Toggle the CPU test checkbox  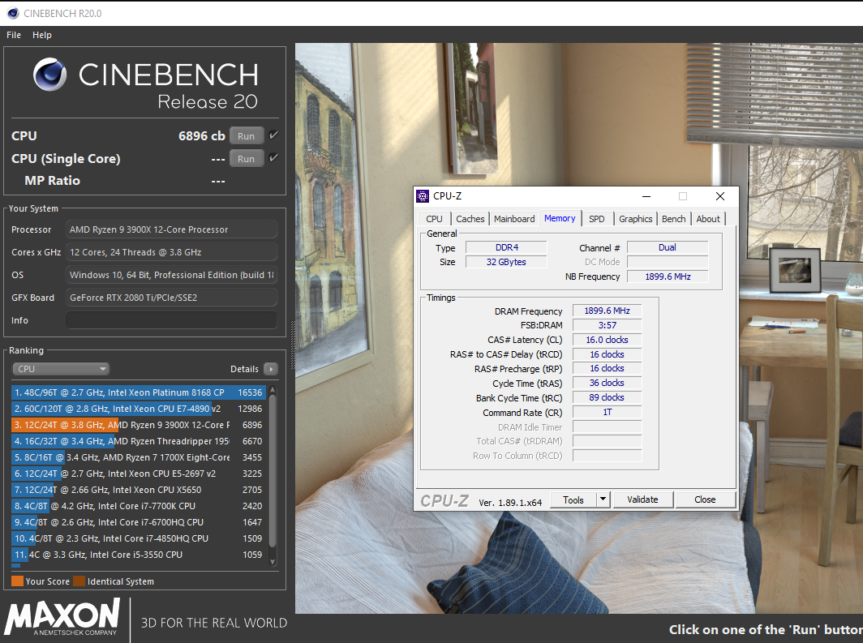273,135
